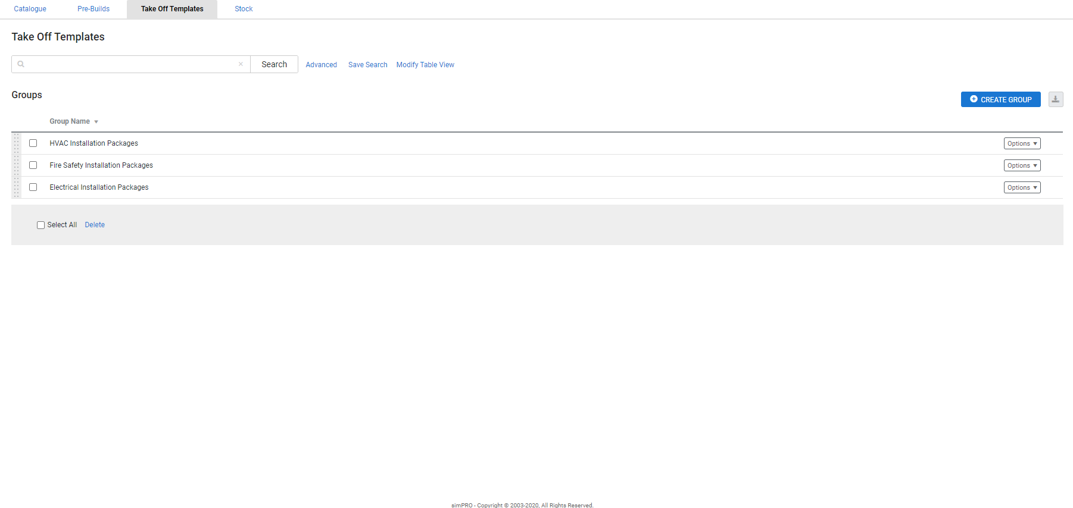
Task: Click drag handle for Electrical Installation Packages
Action: tap(17, 187)
